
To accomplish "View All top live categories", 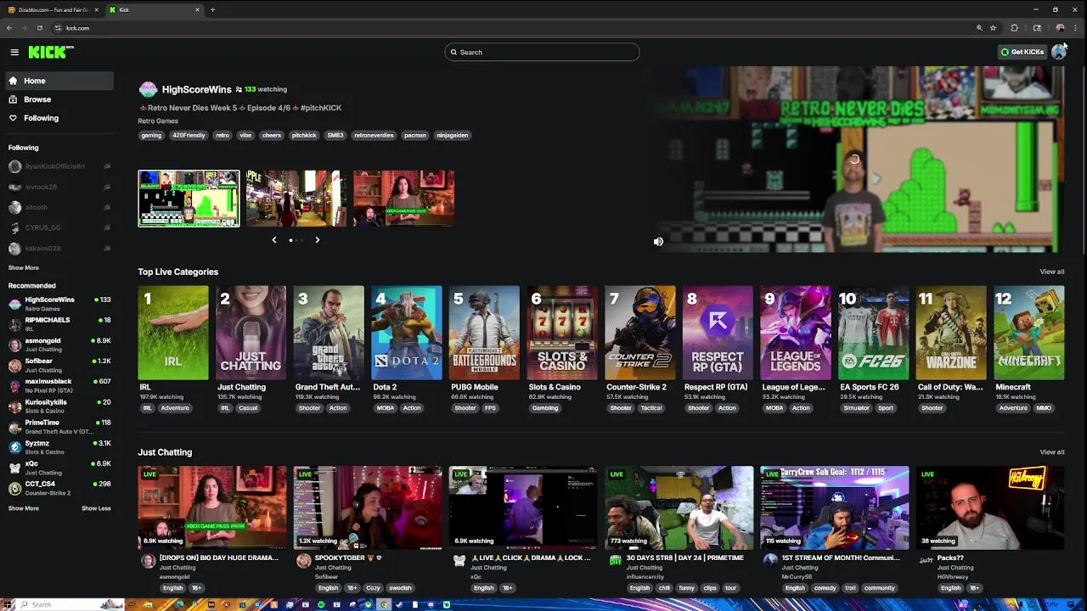I will (x=1051, y=272).
